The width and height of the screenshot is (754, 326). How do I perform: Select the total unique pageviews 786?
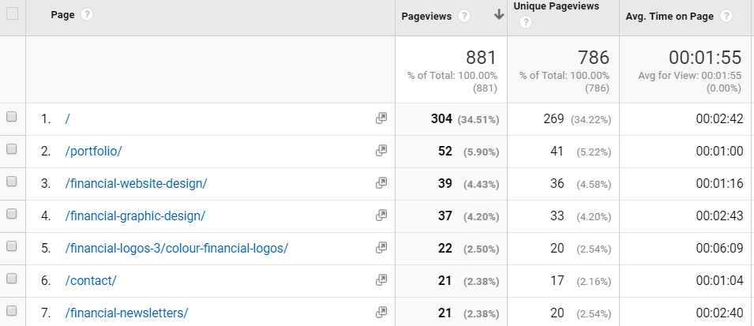pos(594,58)
